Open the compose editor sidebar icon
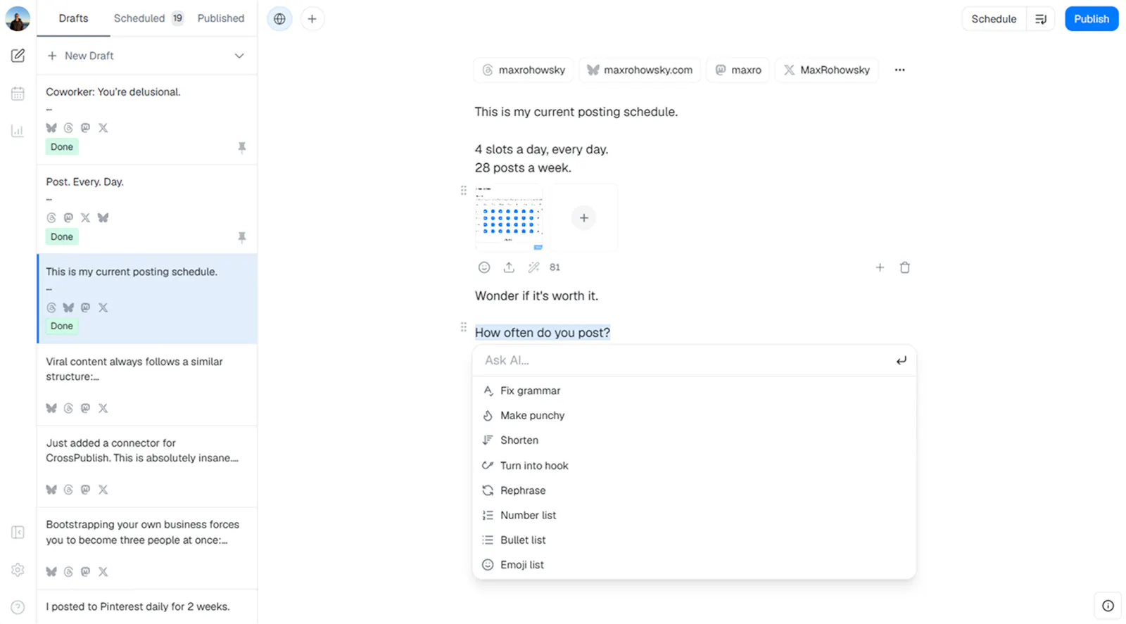 pos(18,56)
